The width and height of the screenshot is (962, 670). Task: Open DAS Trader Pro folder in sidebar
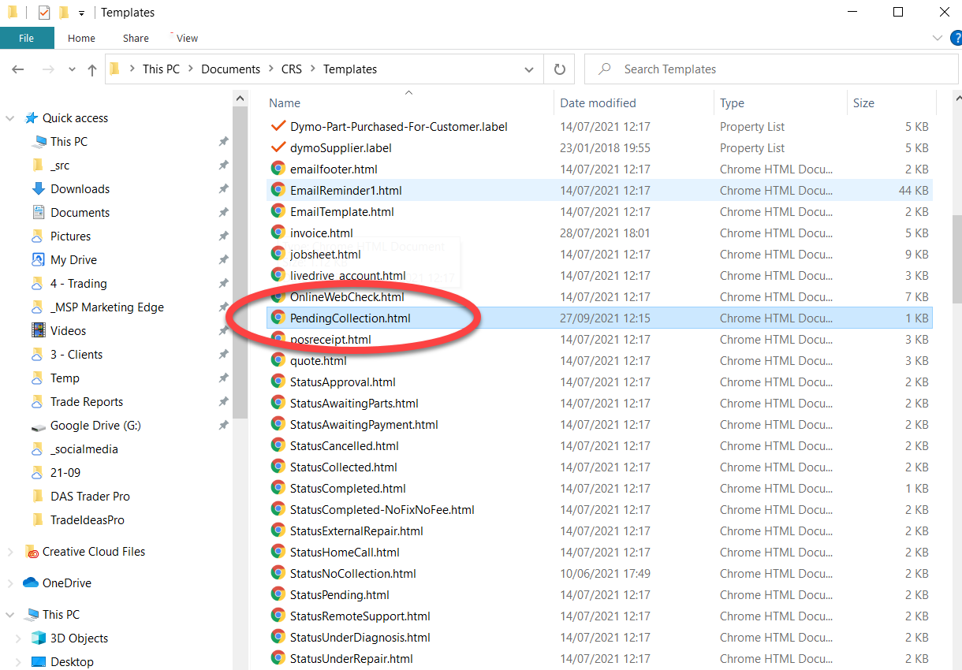[x=90, y=497]
